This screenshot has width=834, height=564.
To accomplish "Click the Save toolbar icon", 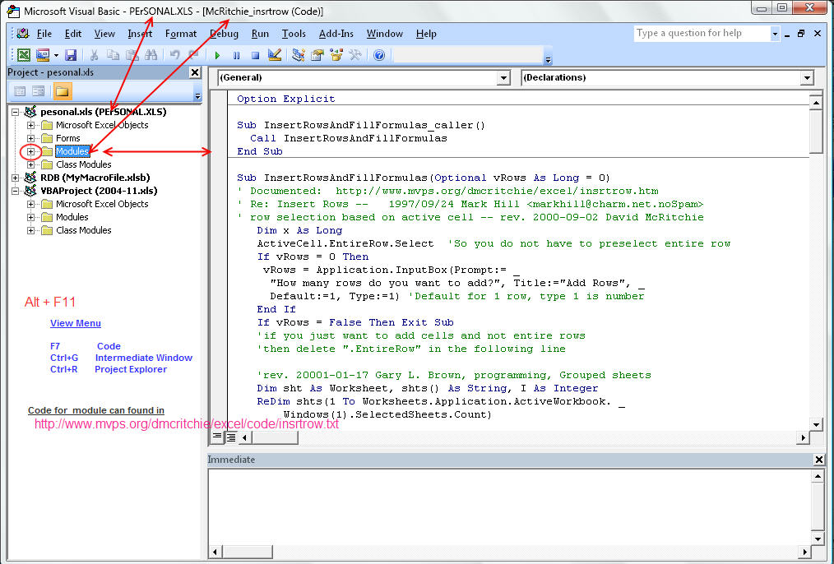I will pyautogui.click(x=71, y=55).
